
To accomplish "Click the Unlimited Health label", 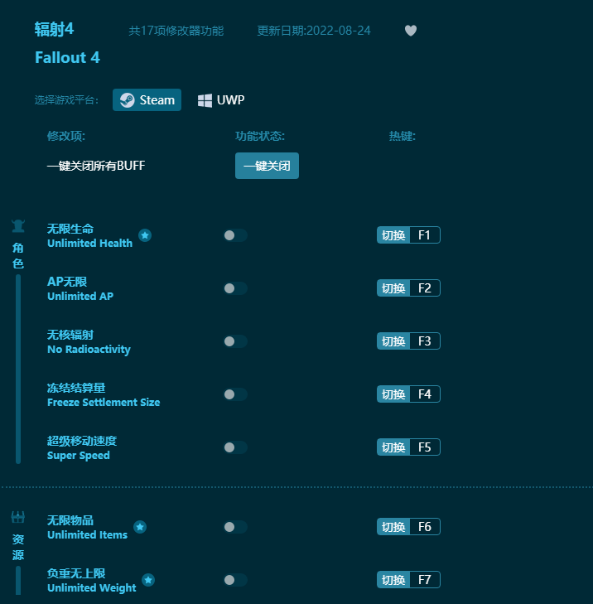I will pyautogui.click(x=89, y=243).
